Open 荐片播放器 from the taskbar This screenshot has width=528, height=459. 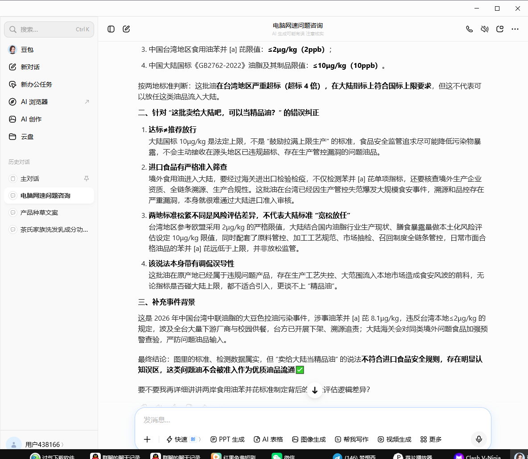412,457
